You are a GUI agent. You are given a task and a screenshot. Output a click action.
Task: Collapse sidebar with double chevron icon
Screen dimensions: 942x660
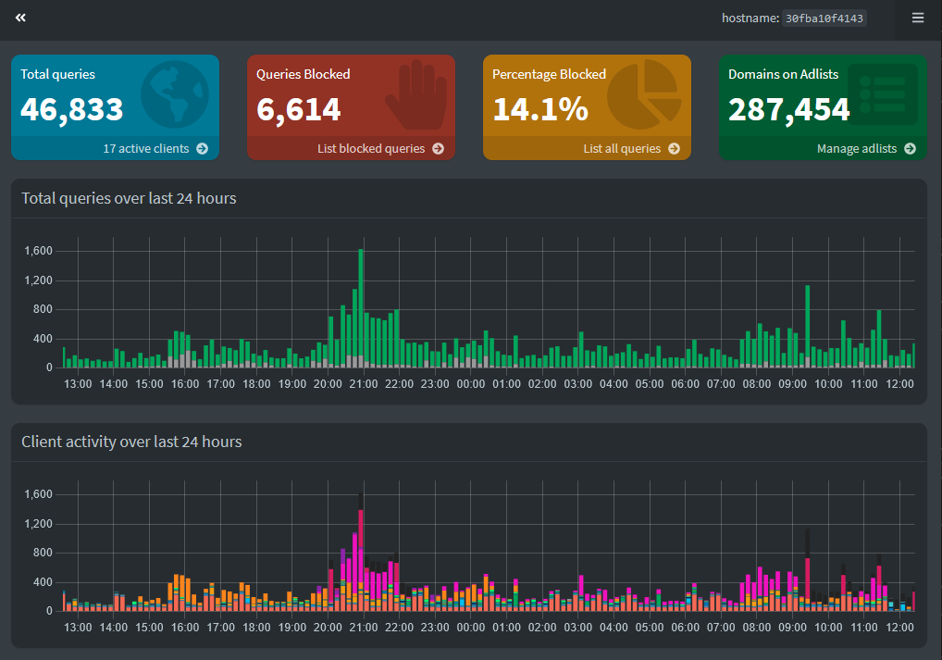(x=20, y=18)
